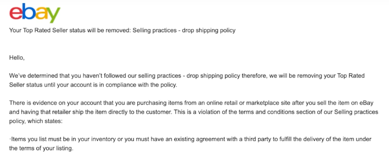This screenshot has height=156, width=389.
Task: Click the line 'policy, which states:'
Action: [36, 121]
